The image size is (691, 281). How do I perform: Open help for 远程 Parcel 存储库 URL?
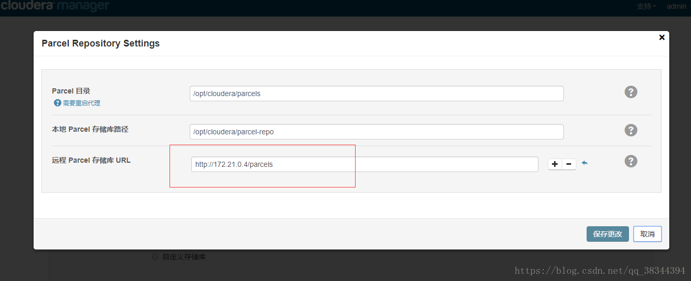(x=631, y=161)
